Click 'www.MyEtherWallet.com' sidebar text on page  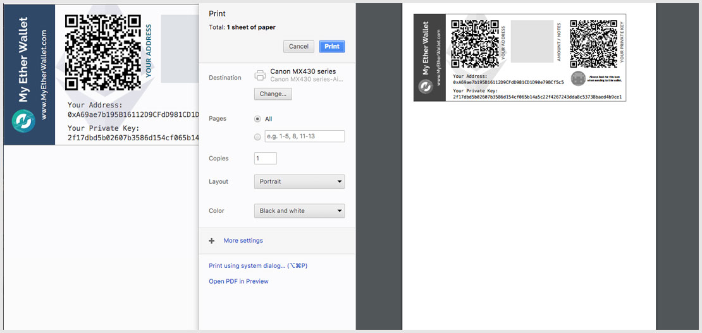tap(44, 75)
